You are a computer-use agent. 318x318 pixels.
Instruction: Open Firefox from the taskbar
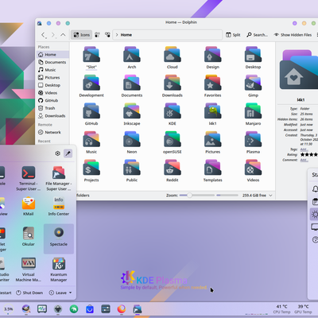[122, 309]
